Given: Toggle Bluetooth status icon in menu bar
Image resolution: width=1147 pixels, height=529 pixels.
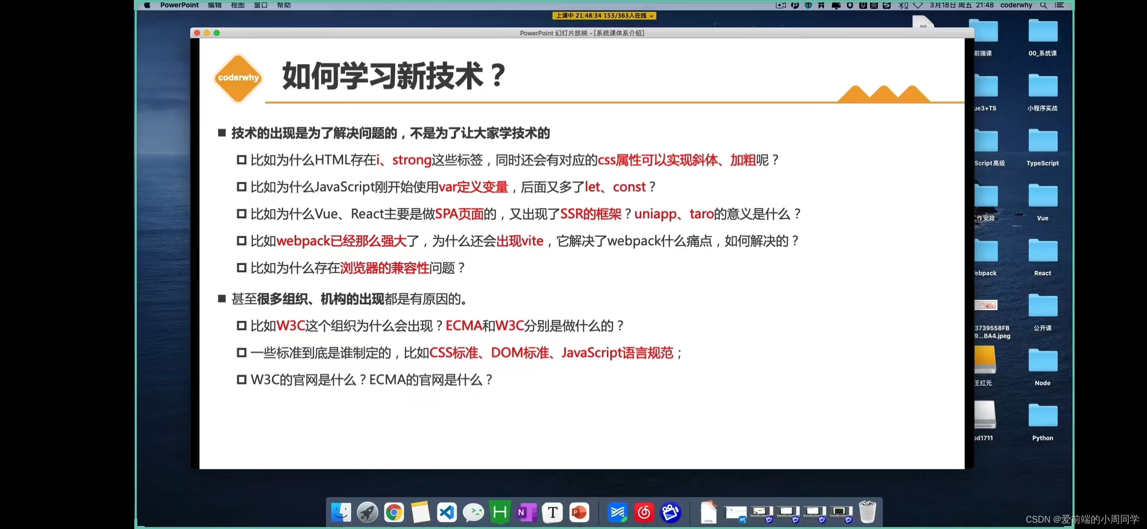Looking at the screenshot, I should point(902,5).
